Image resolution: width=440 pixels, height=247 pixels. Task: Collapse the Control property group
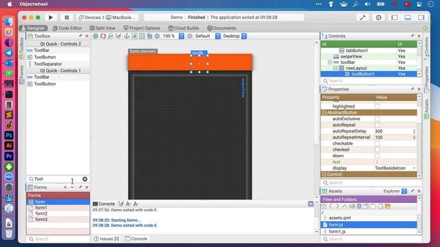point(324,174)
